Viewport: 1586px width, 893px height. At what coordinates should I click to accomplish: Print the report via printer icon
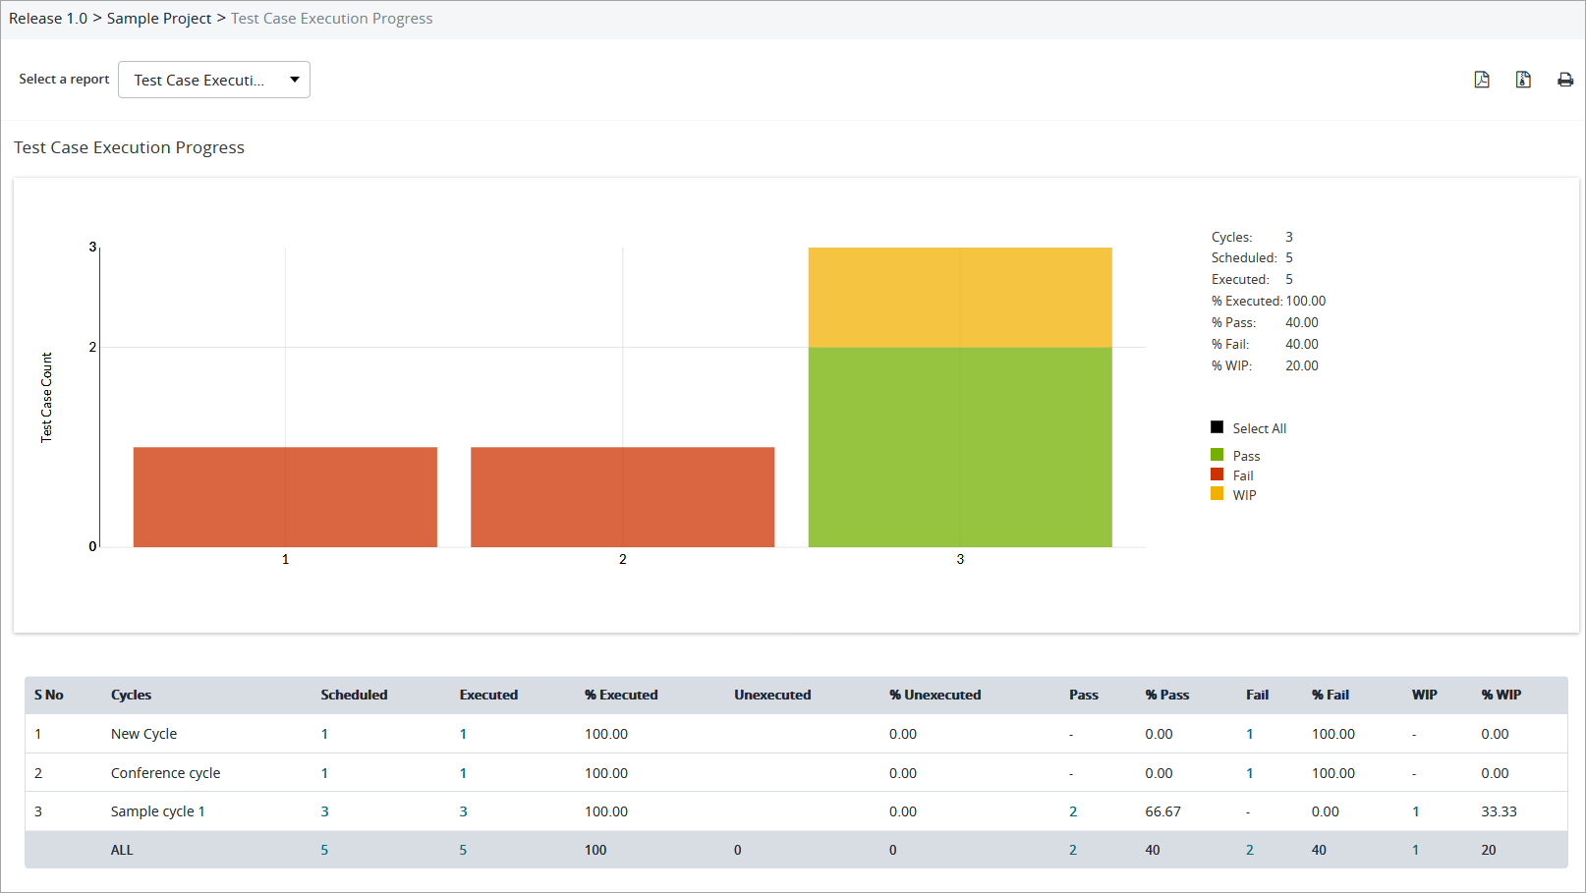pyautogui.click(x=1565, y=80)
